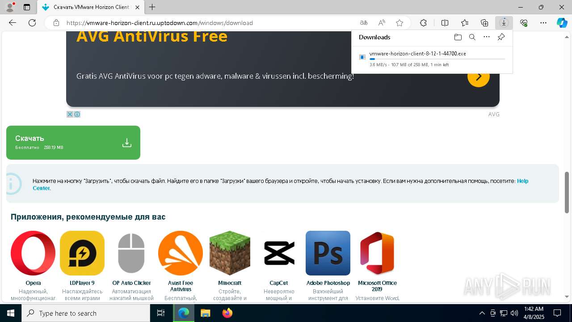Open network icon in system tray
Image resolution: width=572 pixels, height=322 pixels.
[504, 313]
